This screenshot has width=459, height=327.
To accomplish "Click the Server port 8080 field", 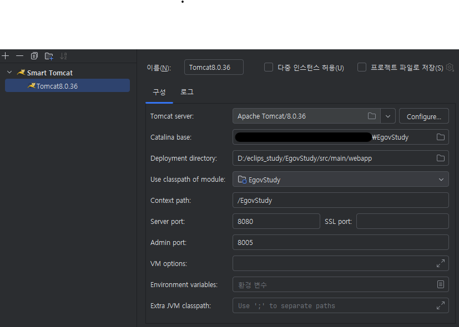I will pos(276,221).
